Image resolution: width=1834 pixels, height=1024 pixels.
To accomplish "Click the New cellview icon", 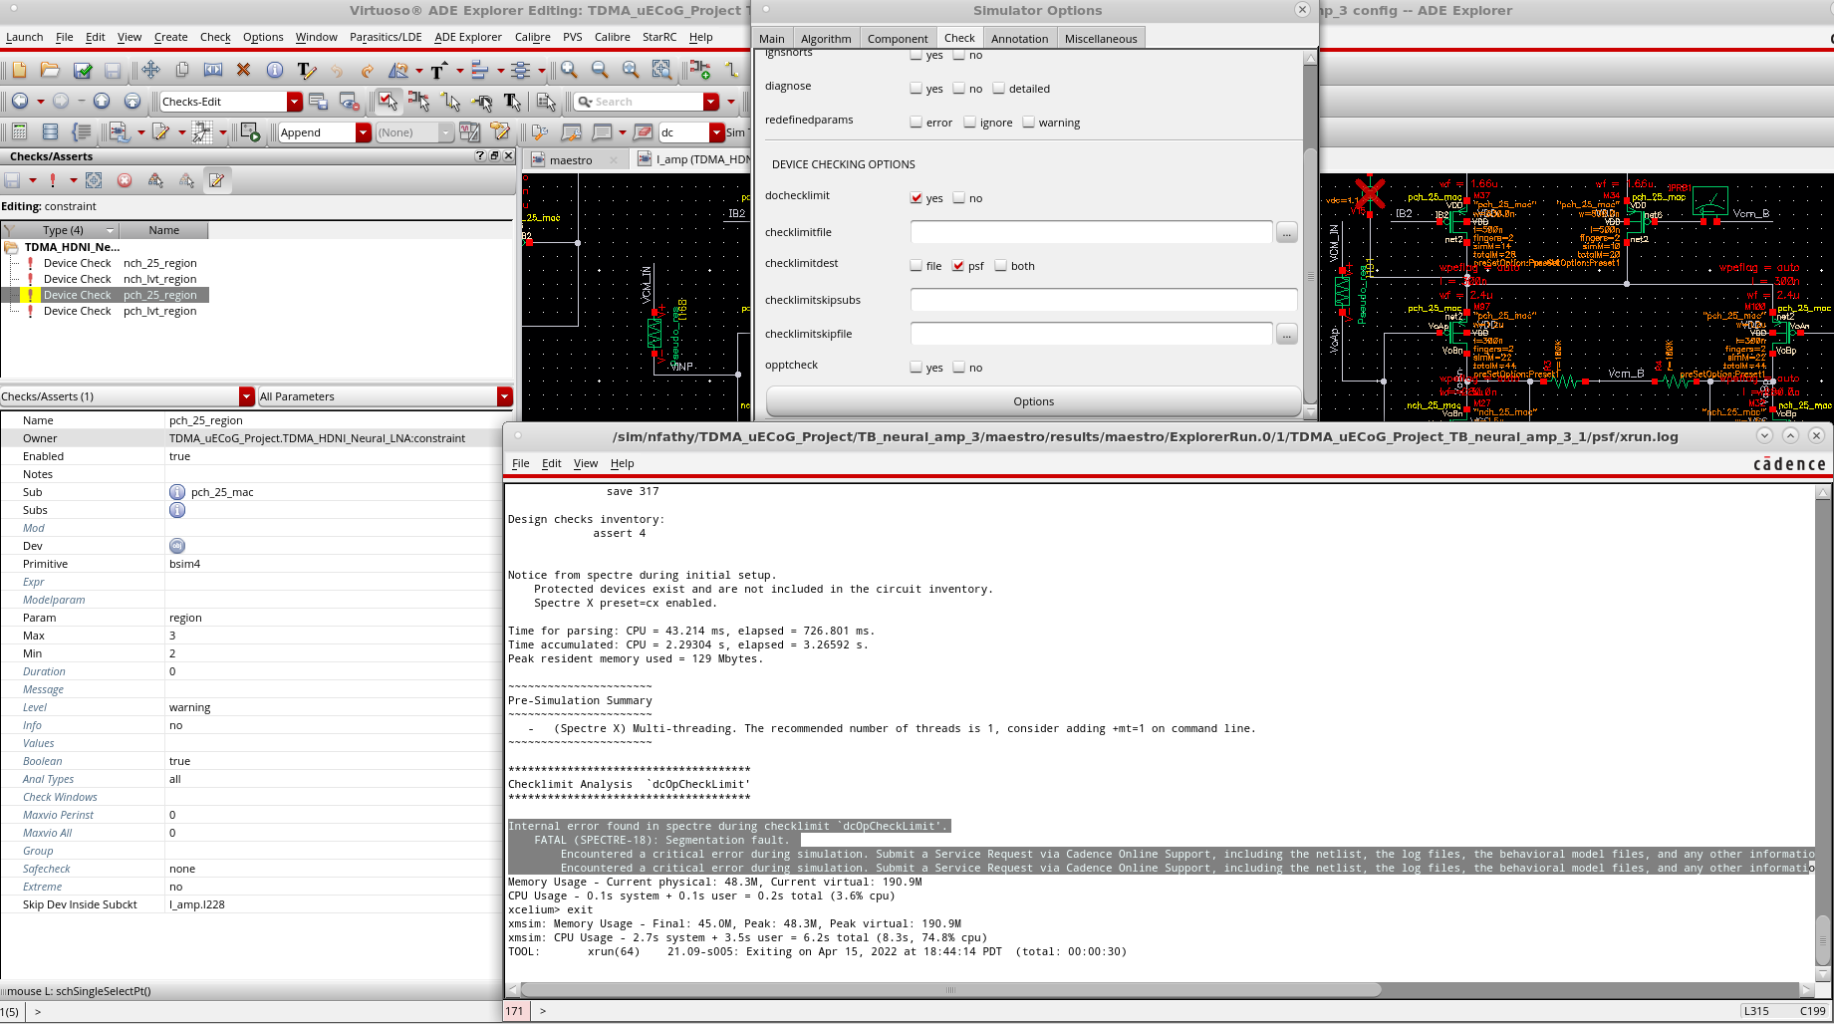I will 19,70.
